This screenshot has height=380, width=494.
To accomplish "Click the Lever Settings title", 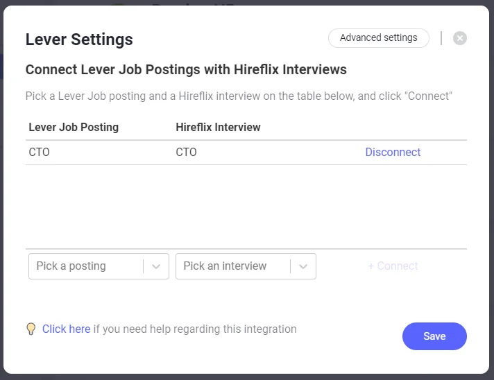I will pyautogui.click(x=79, y=40).
